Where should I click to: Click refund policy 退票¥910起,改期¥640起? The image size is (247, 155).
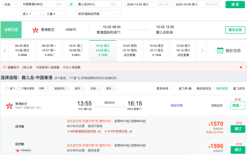[x=130, y=121]
